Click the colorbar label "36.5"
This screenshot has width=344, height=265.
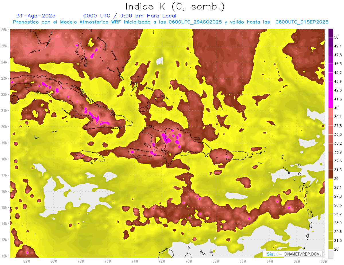[x=338, y=134]
